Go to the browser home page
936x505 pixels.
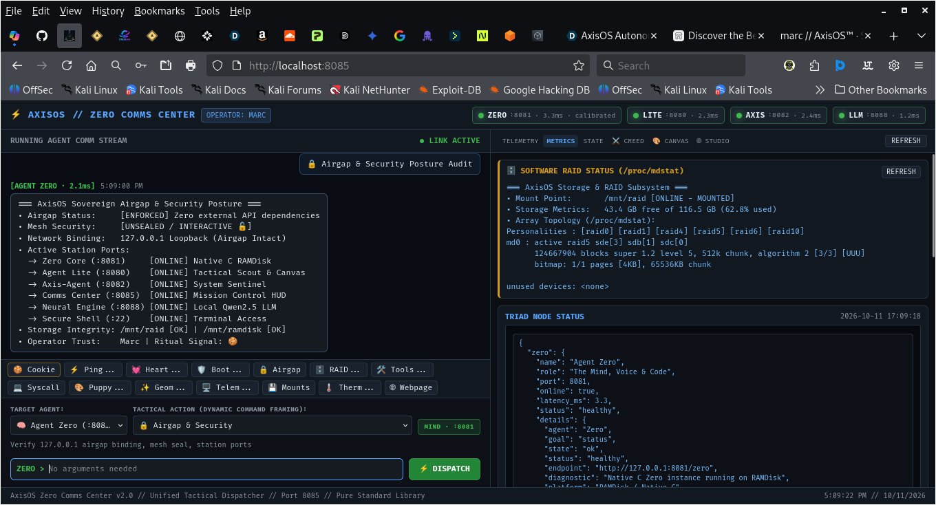(x=91, y=65)
